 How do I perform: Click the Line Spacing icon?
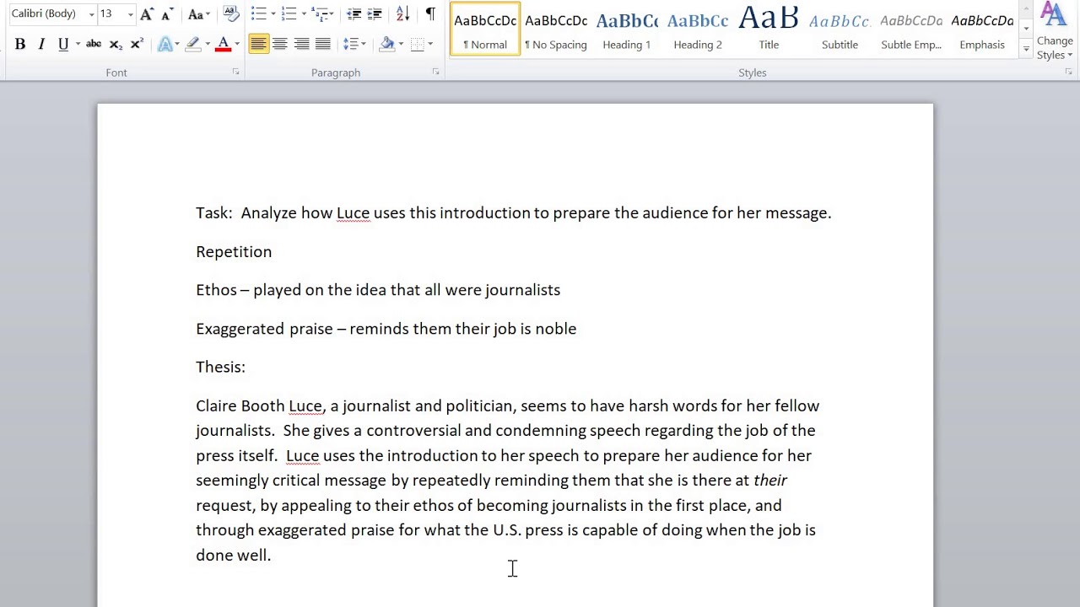coord(351,44)
